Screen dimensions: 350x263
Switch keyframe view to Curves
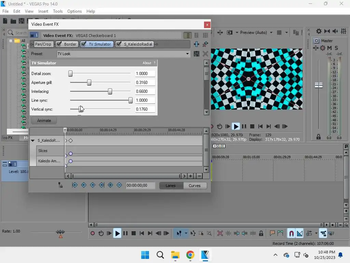coord(194,186)
